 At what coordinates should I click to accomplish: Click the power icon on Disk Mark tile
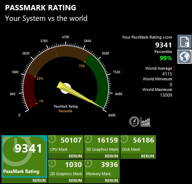point(124,139)
